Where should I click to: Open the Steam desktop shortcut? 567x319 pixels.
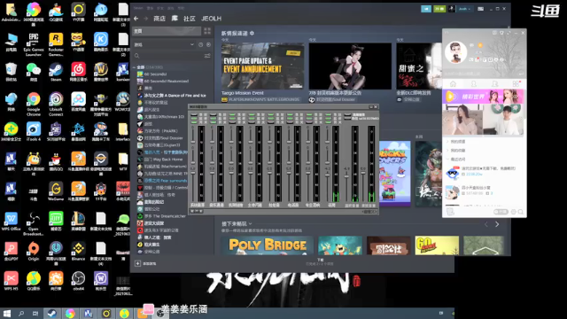(x=56, y=71)
